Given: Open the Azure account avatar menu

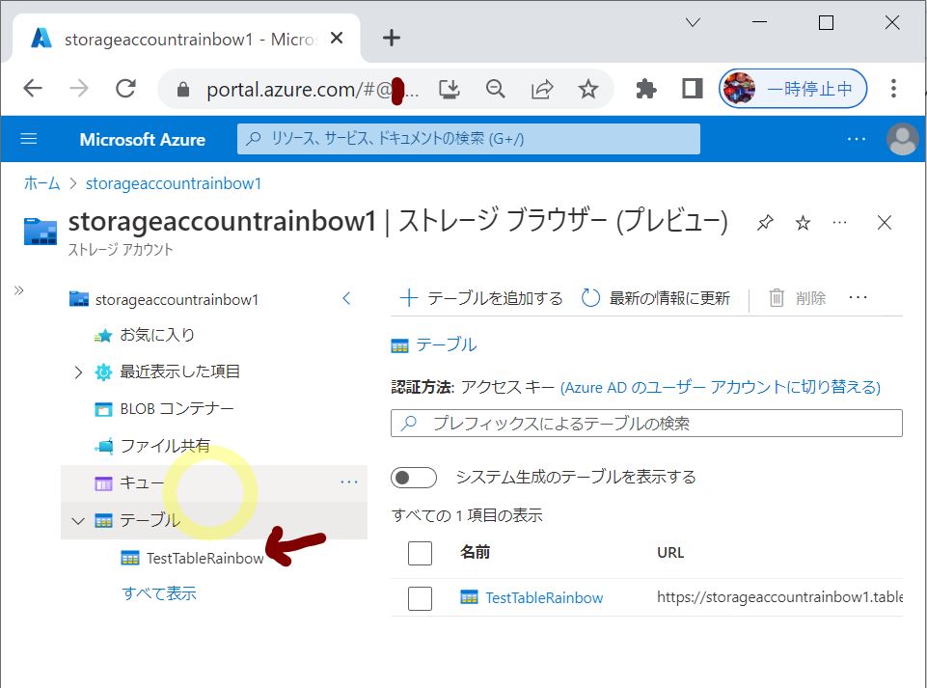Looking at the screenshot, I should coord(902,139).
